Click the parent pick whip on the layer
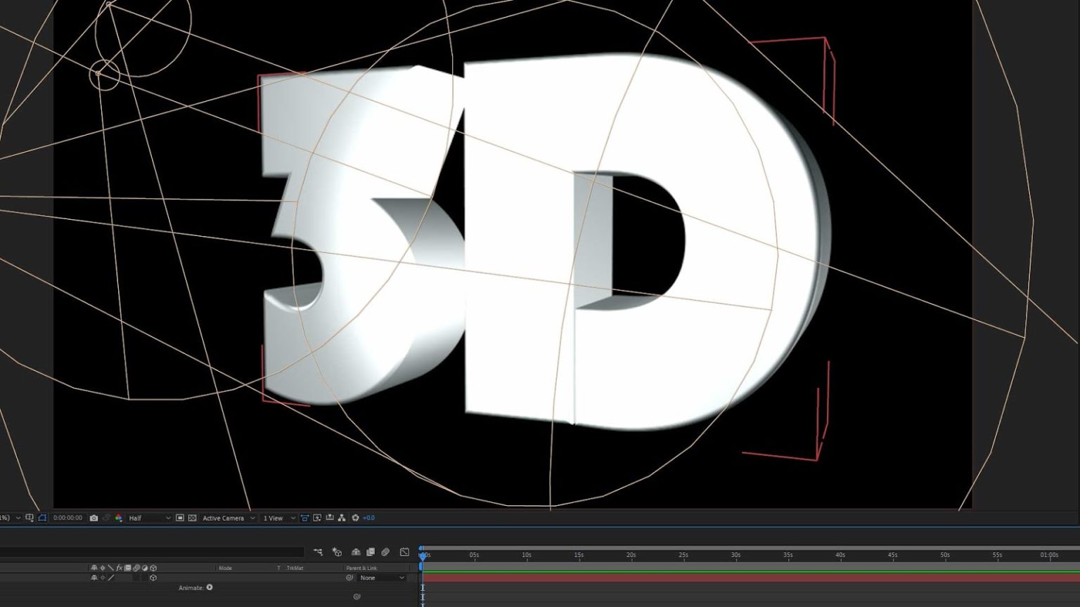Screen dimensions: 1080x607 tap(349, 577)
